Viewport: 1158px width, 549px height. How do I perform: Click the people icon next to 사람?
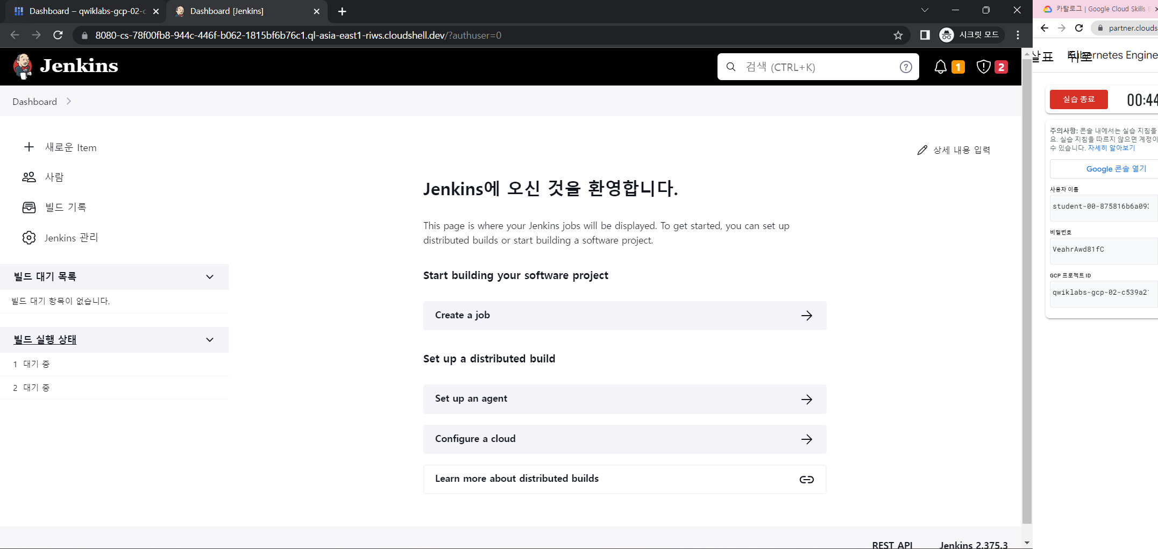[x=29, y=177]
